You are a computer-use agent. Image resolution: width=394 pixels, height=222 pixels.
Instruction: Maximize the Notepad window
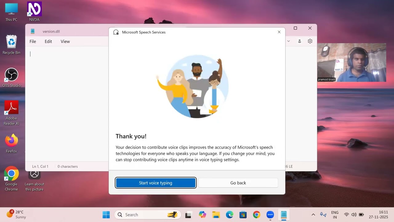pos(295,28)
